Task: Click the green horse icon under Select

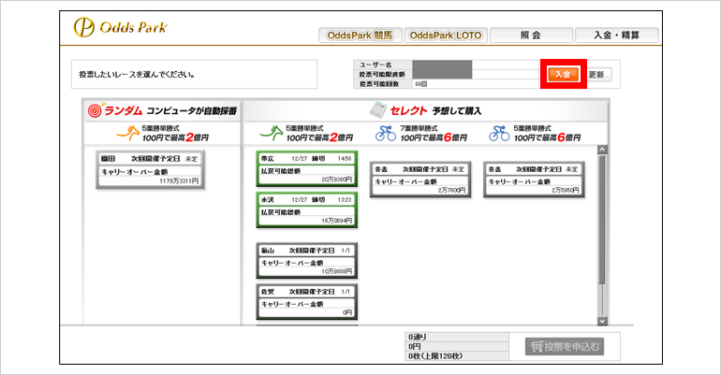Action: click(272, 133)
